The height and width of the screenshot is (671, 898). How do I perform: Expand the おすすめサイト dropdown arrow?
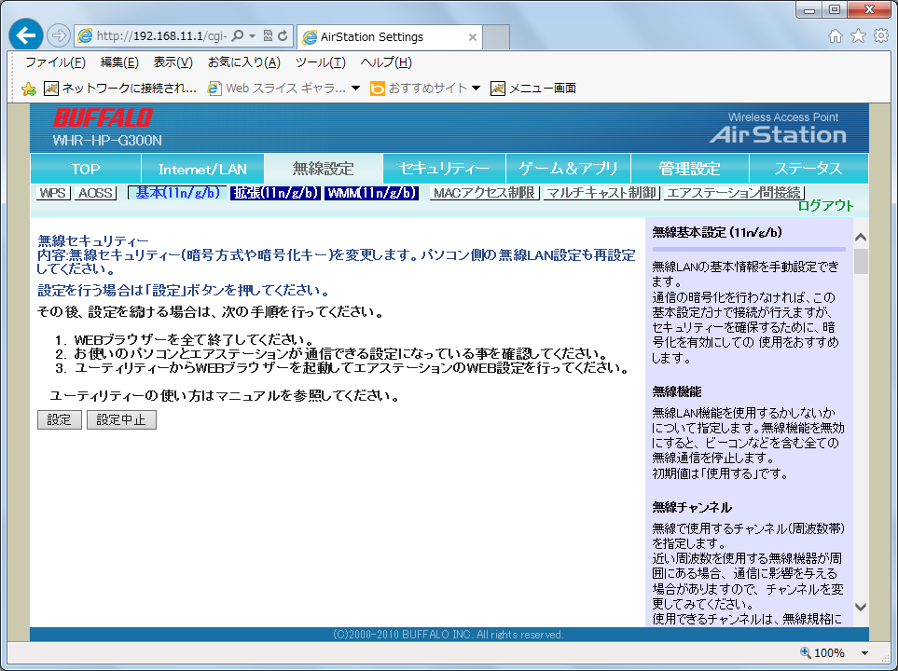click(476, 89)
